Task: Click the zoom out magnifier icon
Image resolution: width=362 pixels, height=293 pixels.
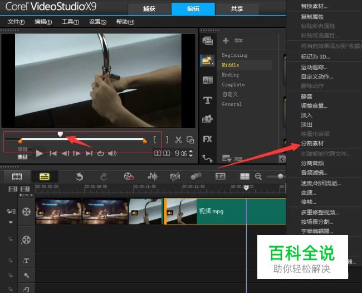Action: pyautogui.click(x=258, y=176)
